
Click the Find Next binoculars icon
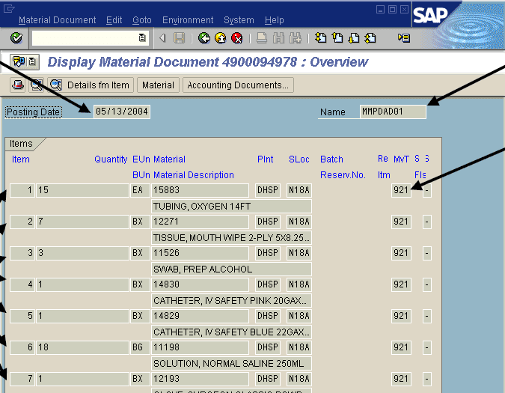[296, 38]
